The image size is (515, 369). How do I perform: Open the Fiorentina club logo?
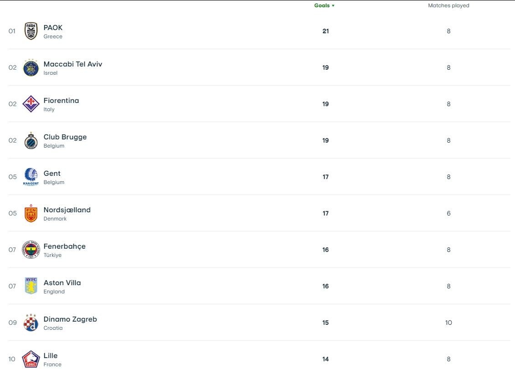coord(31,104)
